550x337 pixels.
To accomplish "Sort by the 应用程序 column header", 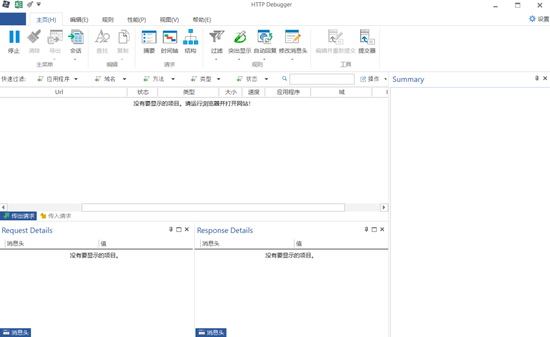I will click(288, 92).
